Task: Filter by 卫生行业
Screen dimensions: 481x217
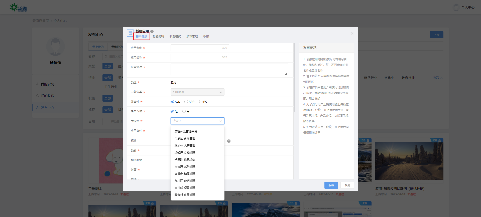Action: point(111,87)
